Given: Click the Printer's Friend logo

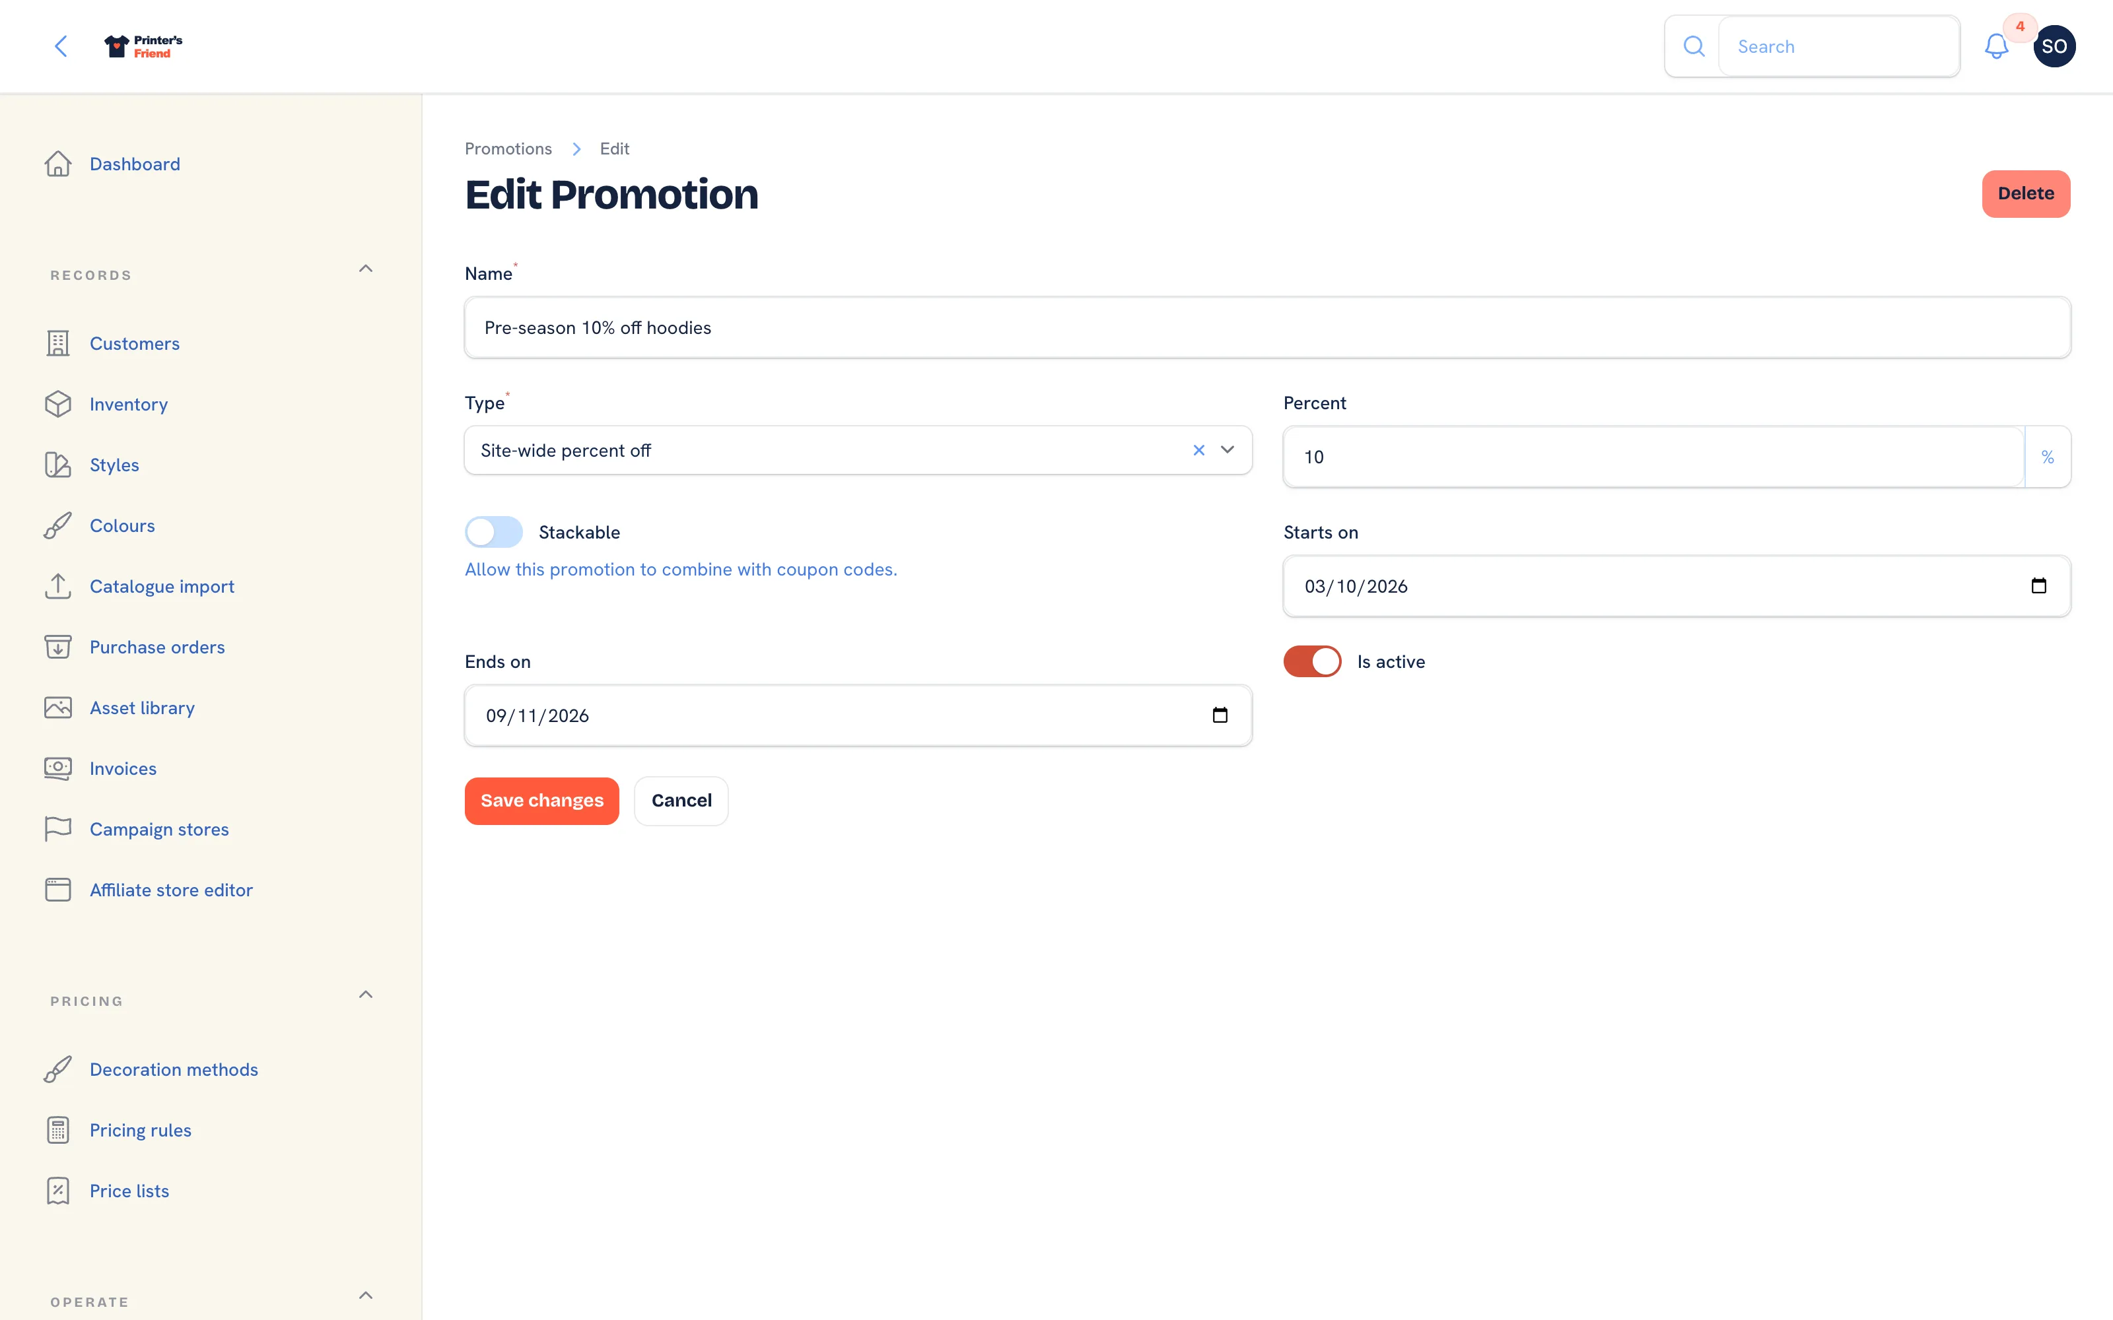Looking at the screenshot, I should tap(143, 46).
